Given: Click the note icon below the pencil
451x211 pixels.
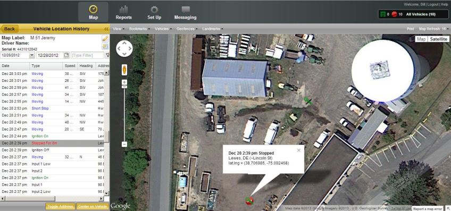Looking at the screenshot, I should click(105, 46).
